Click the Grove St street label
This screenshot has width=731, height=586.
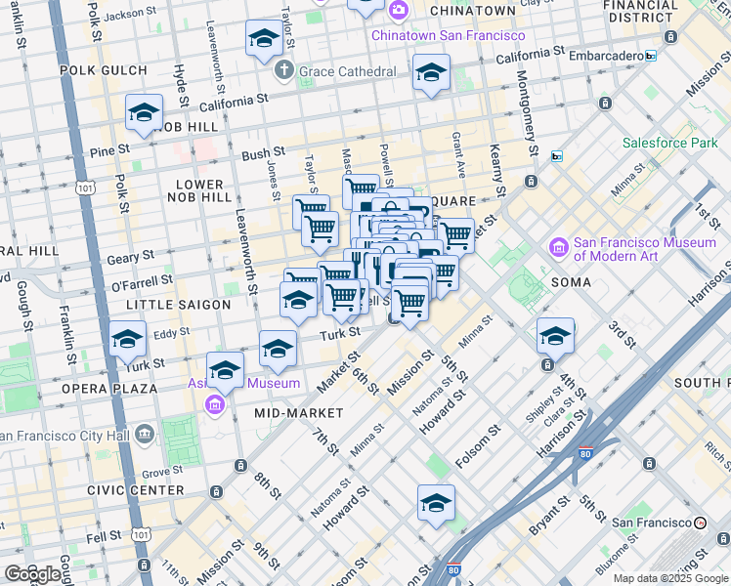click(162, 473)
